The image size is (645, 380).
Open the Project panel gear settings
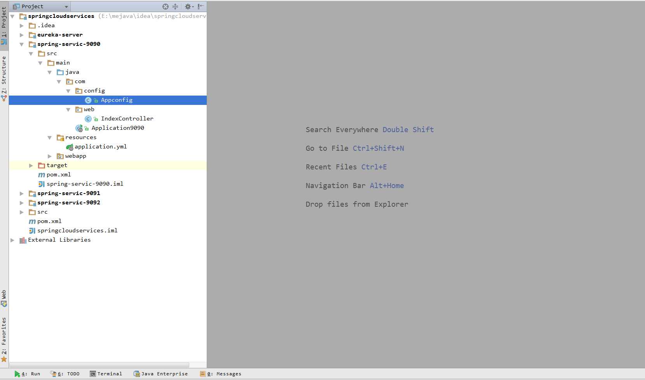click(x=189, y=7)
